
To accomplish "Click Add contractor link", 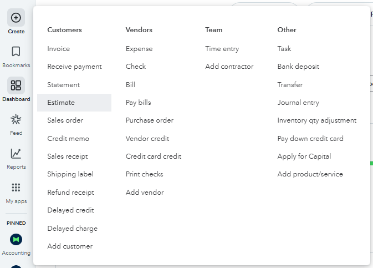I will pos(229,67).
